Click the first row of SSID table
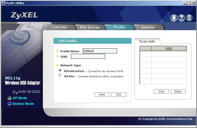 (x=163, y=54)
